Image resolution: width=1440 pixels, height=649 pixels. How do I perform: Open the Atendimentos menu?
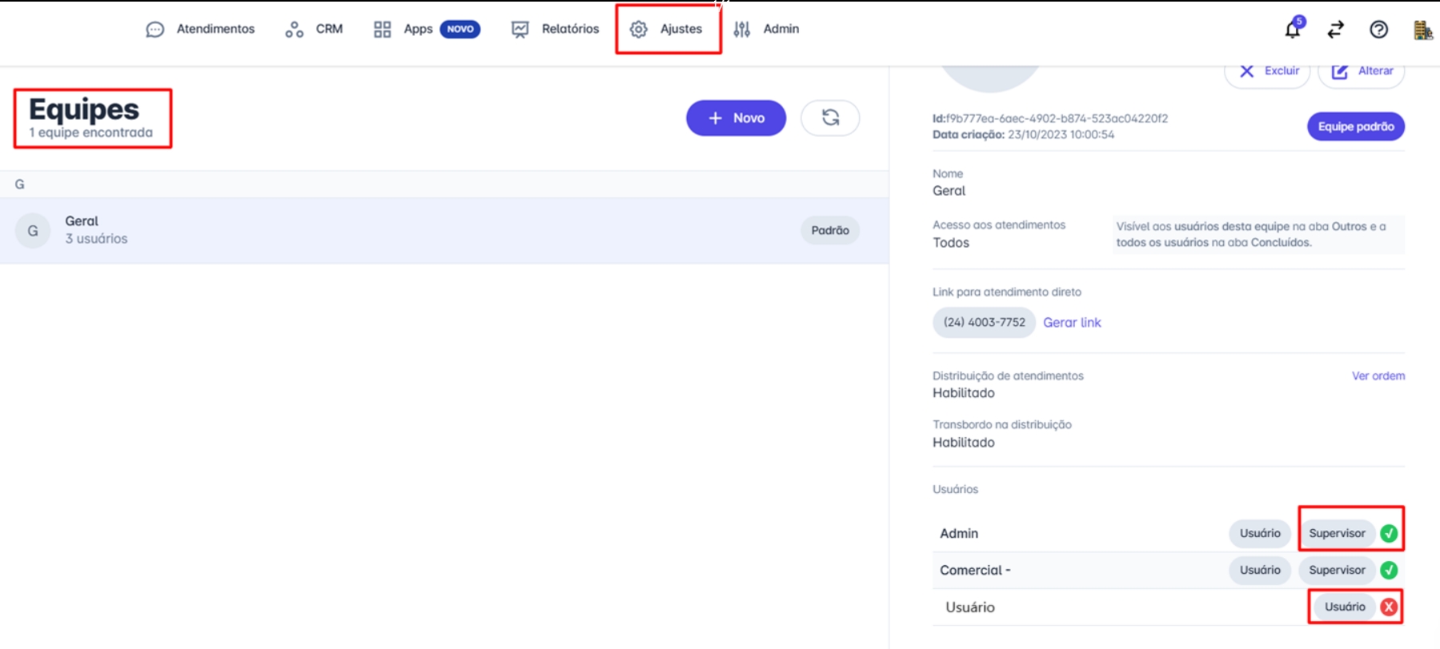(x=201, y=30)
